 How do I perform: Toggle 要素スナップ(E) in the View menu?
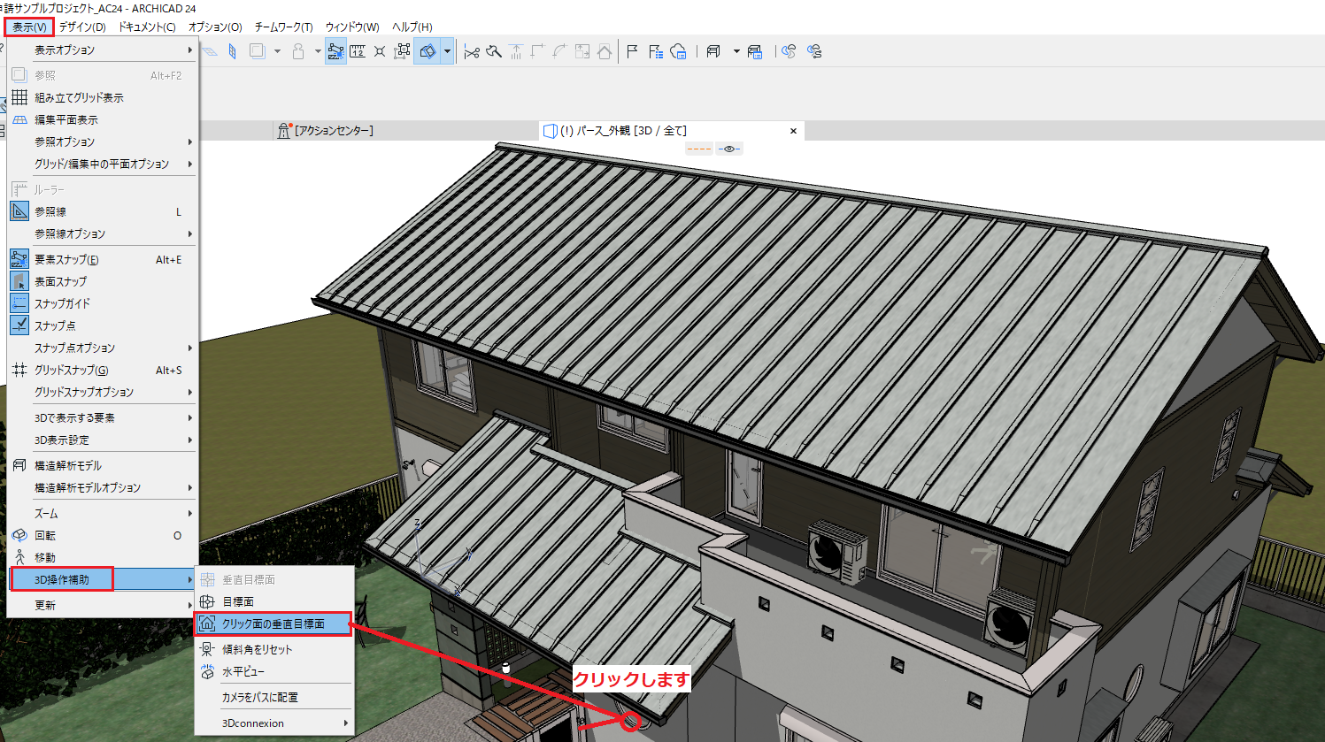103,259
